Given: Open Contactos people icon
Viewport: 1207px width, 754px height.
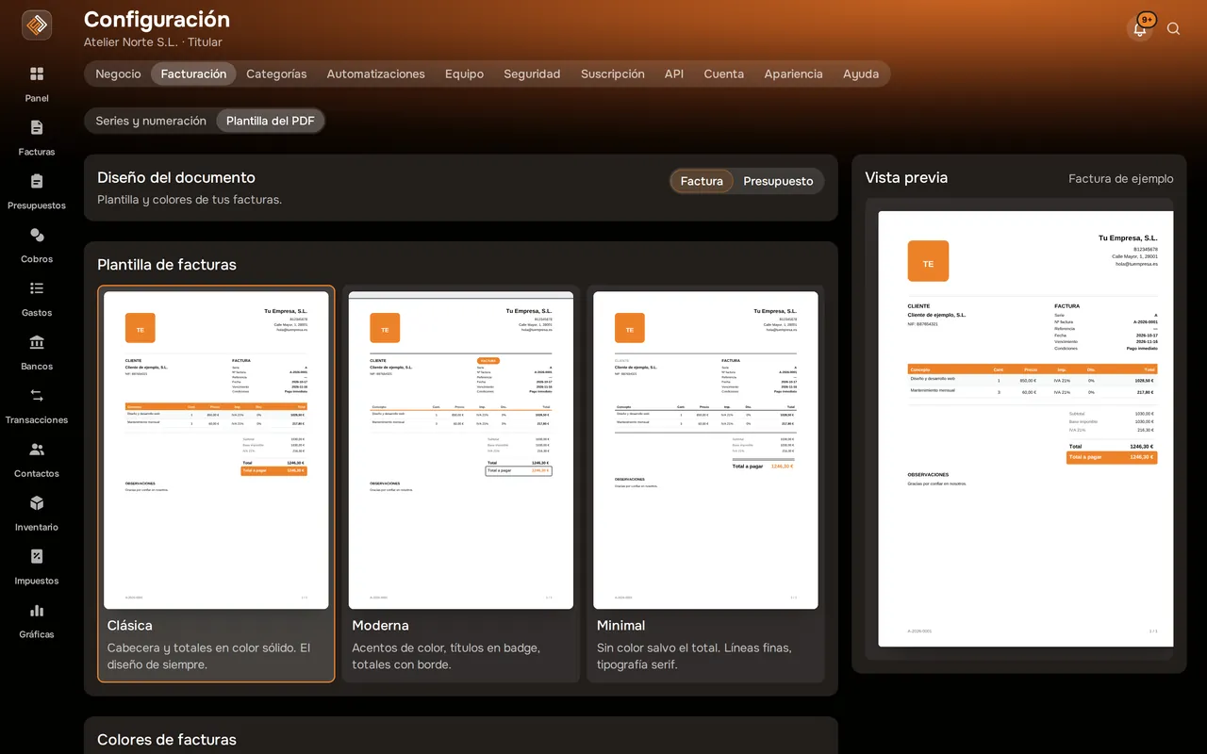Looking at the screenshot, I should coord(37,450).
